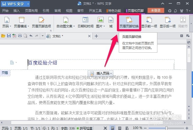The height and width of the screenshot is (130, 193).
Task: Click the zoom slider handle
Action: (166, 128)
